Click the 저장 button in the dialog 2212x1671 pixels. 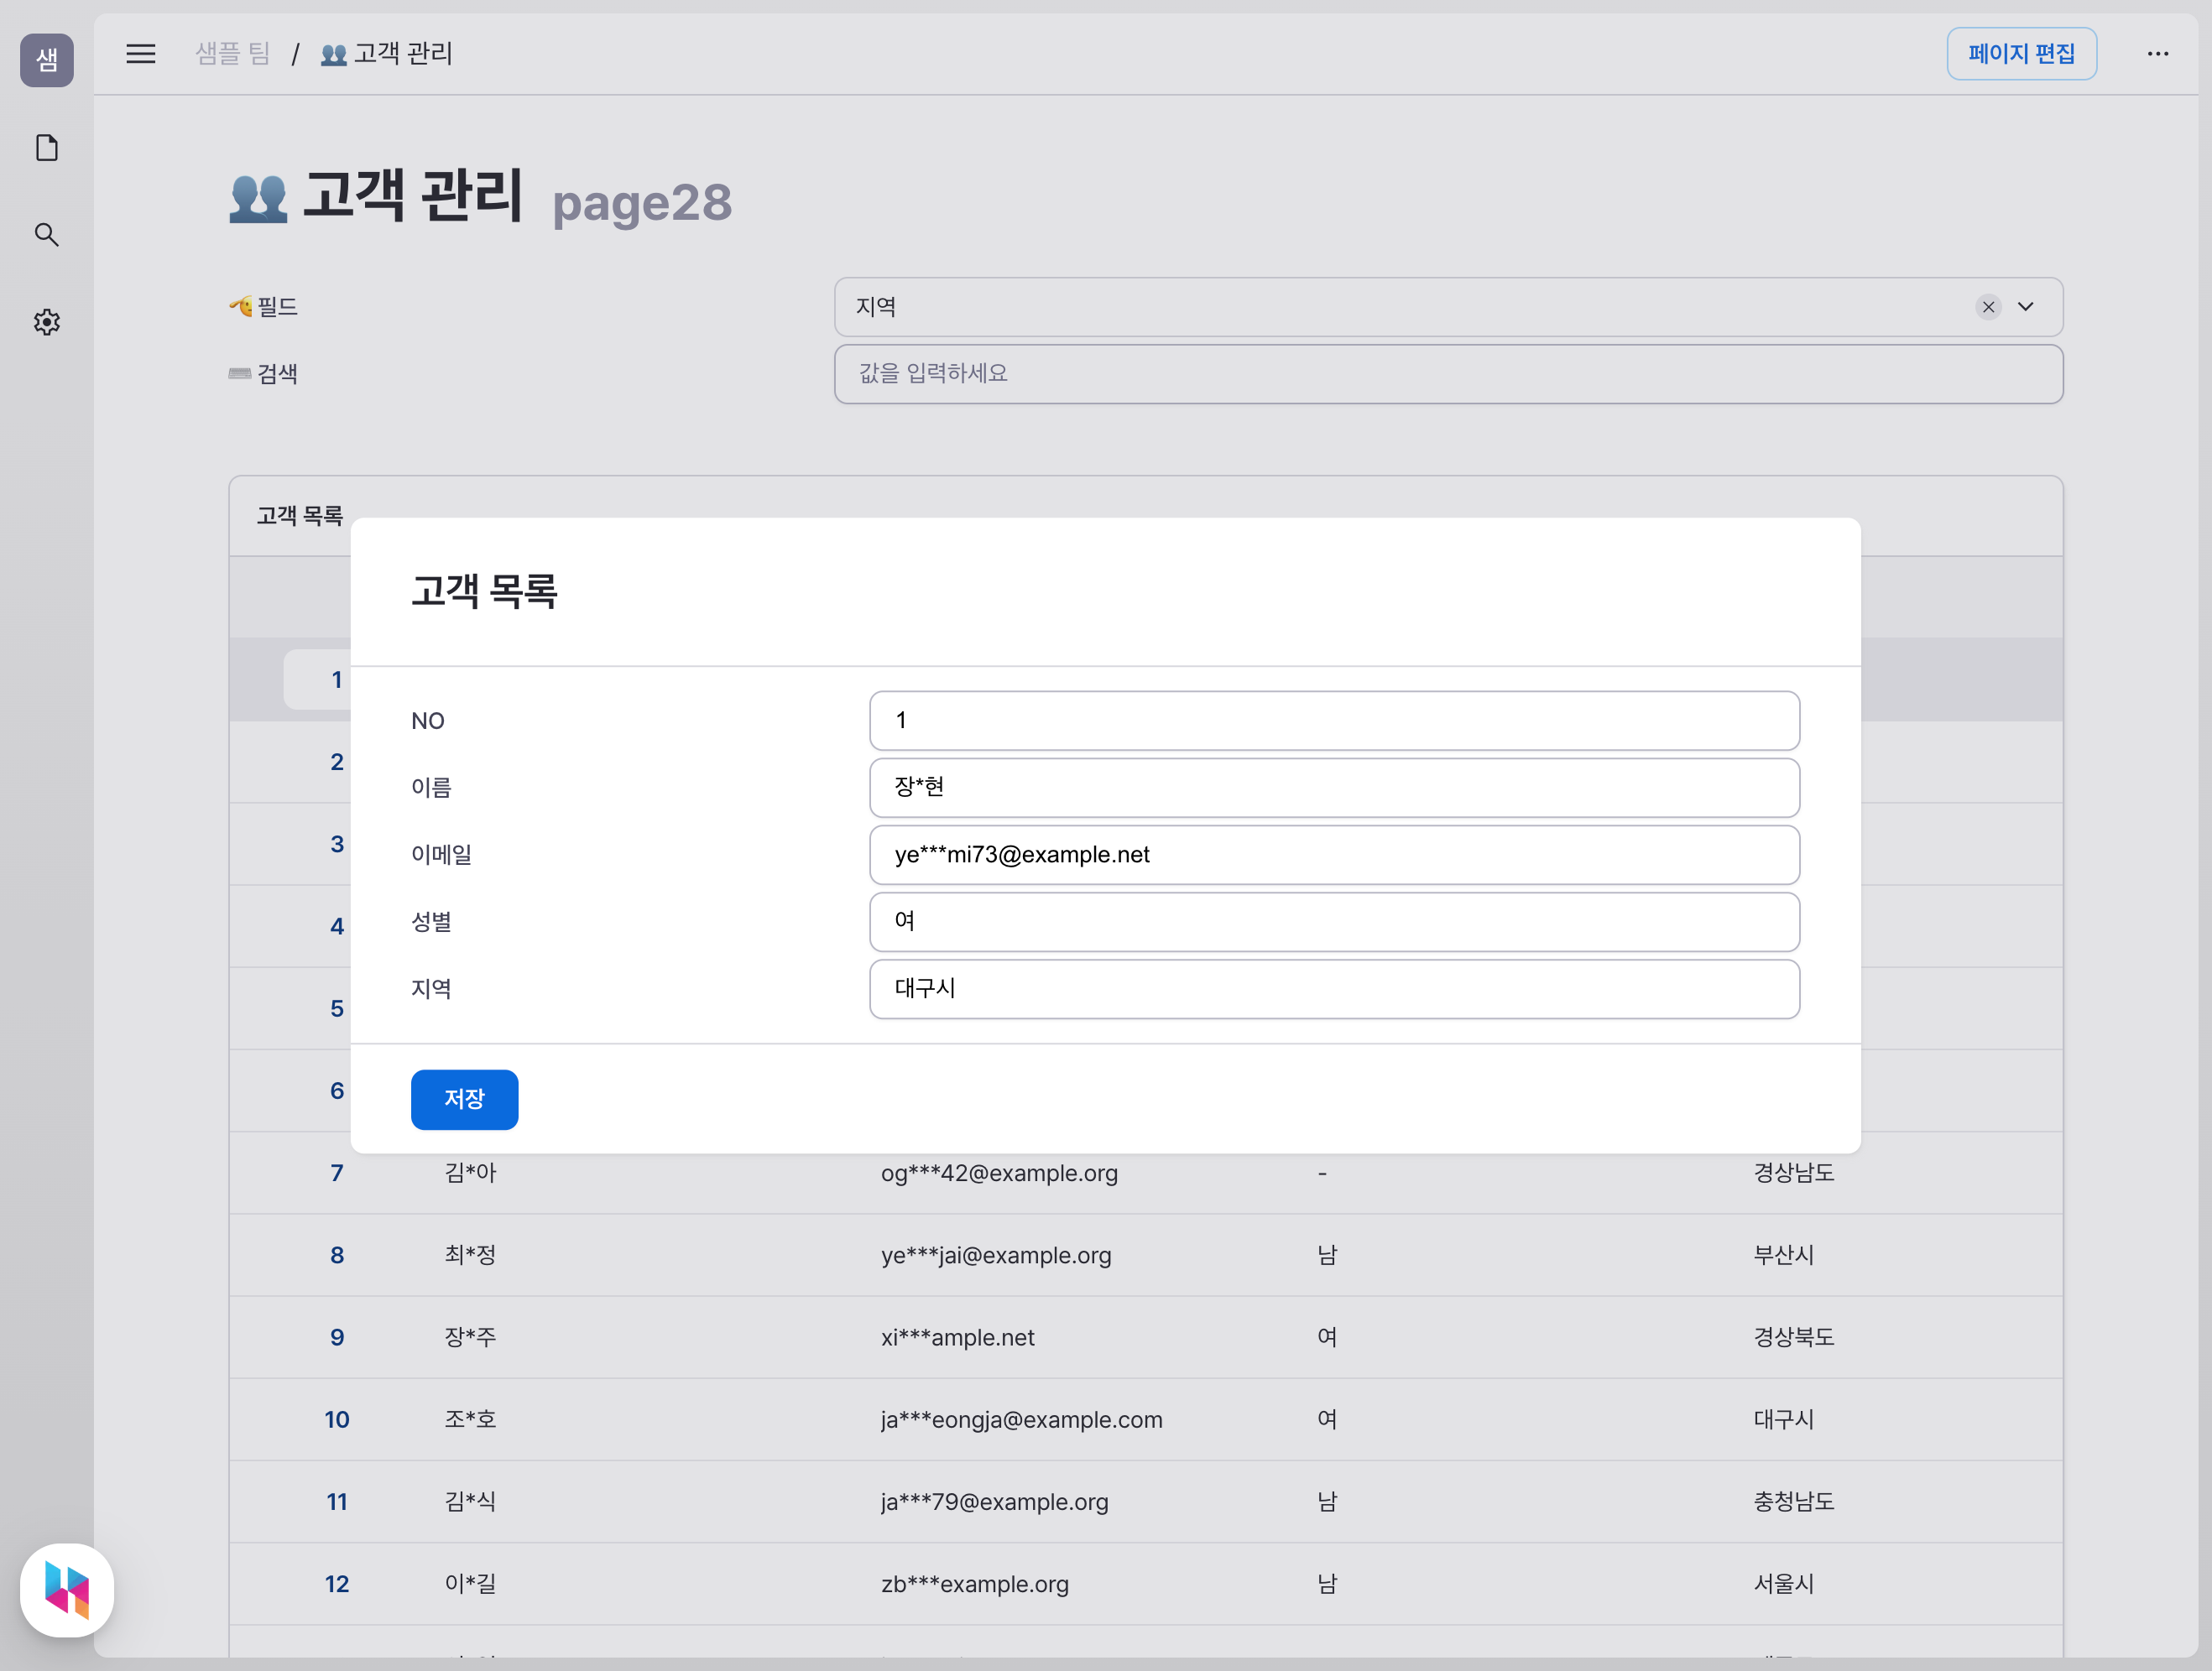[x=464, y=1100]
